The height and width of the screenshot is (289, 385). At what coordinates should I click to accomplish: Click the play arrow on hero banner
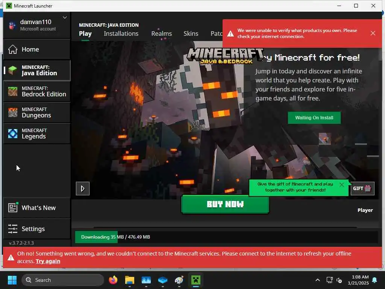point(82,189)
